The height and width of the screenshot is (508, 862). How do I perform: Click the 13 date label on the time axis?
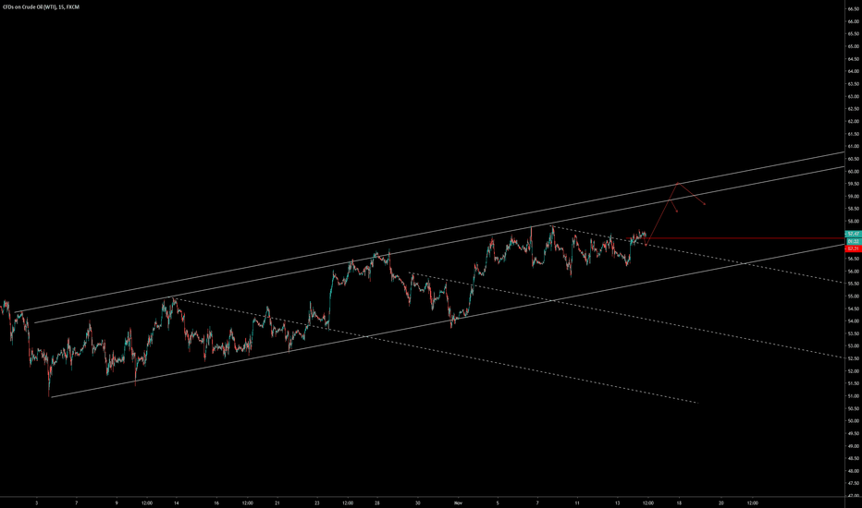[617, 502]
